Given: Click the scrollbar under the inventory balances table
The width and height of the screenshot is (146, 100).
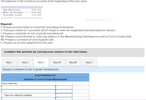Looking at the screenshot, I should (x=22, y=18).
